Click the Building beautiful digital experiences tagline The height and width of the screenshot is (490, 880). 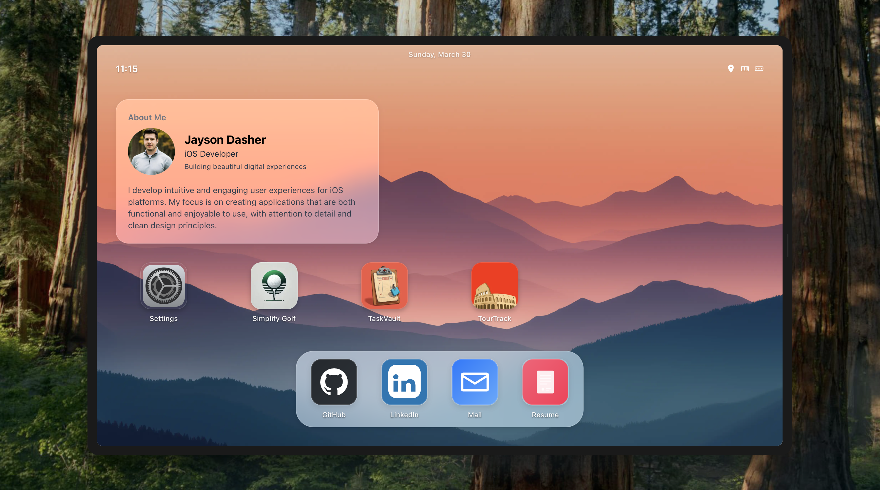click(x=245, y=167)
